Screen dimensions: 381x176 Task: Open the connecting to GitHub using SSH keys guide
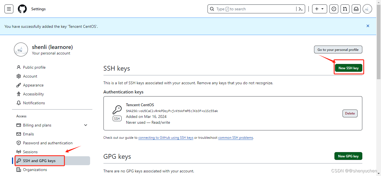click(166, 137)
